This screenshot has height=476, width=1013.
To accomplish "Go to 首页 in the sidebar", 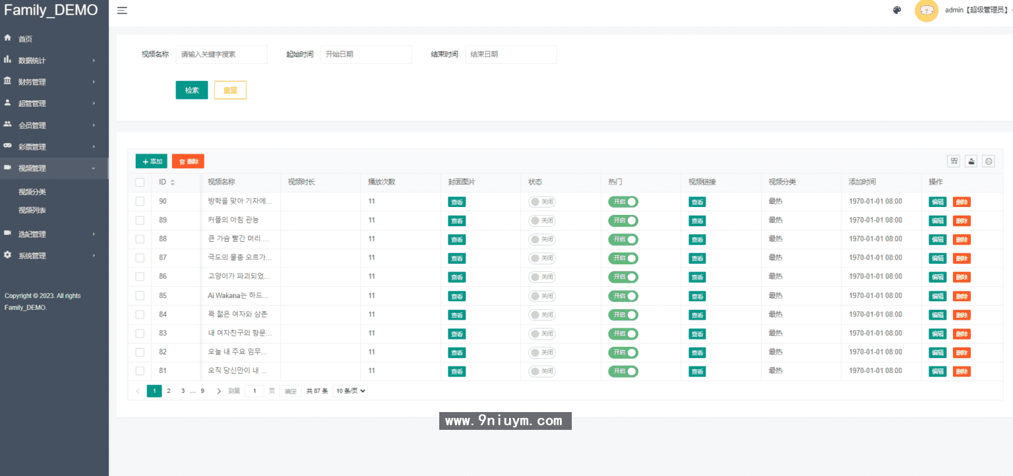I will (x=25, y=39).
